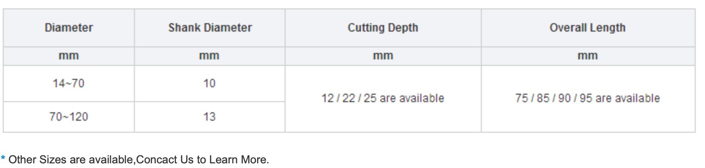705x168 pixels.
Task: Click the Diameter column header
Action: (69, 28)
